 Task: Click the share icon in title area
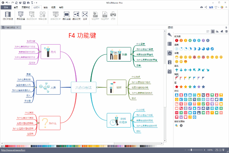pos(206,7)
